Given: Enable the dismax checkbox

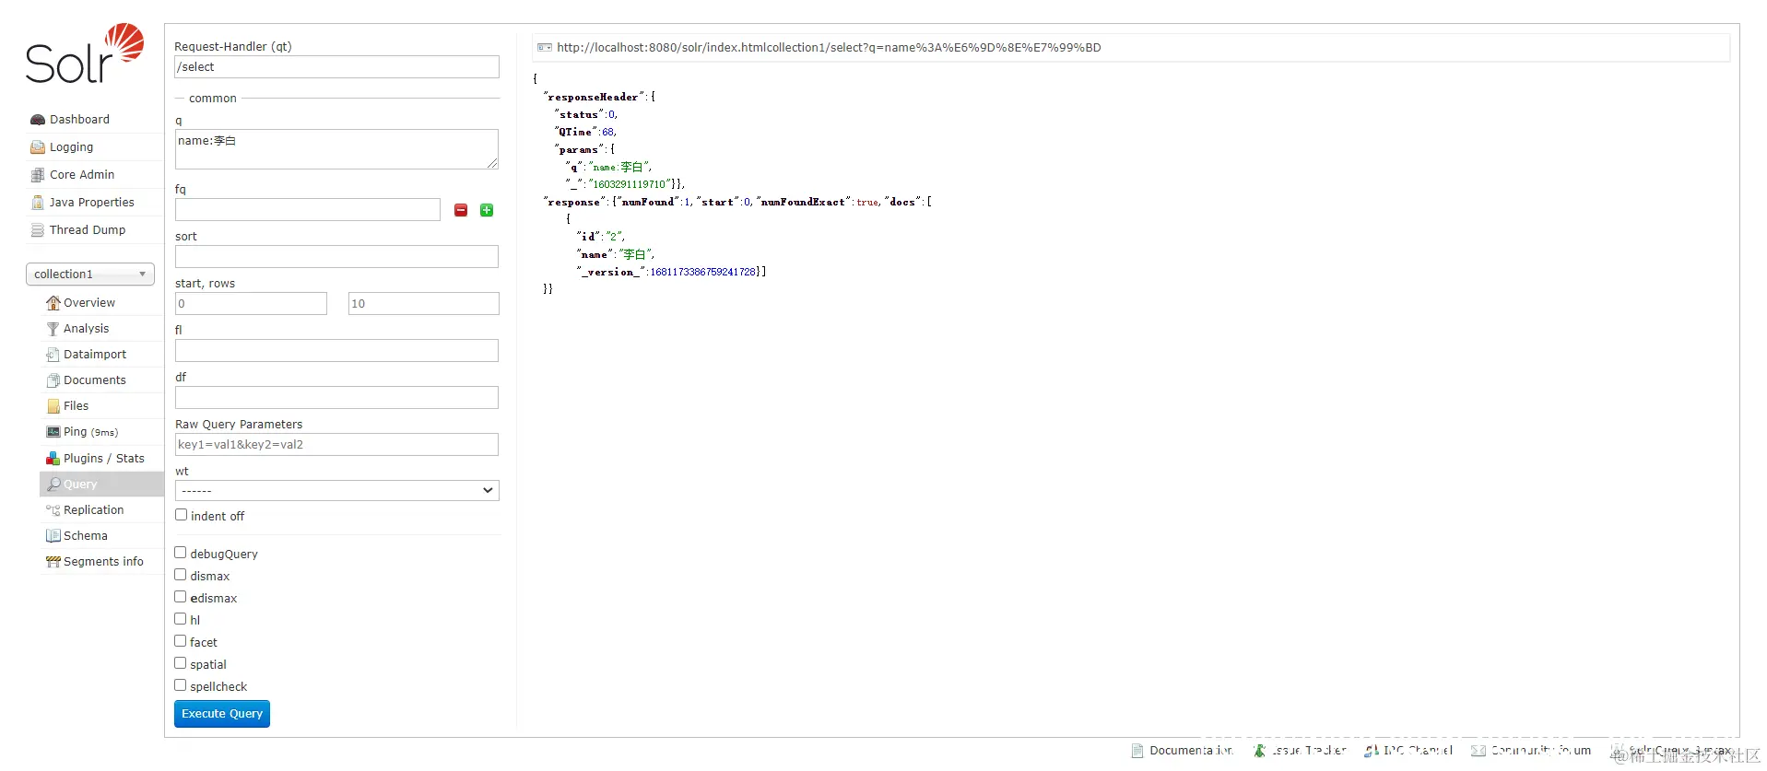Looking at the screenshot, I should pos(181,575).
